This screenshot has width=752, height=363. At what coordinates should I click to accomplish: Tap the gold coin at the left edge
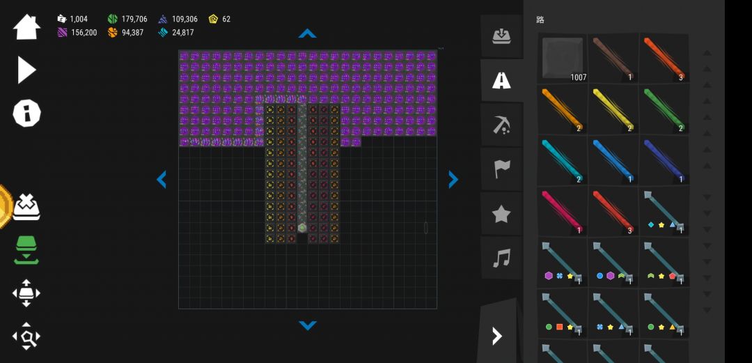[6, 206]
